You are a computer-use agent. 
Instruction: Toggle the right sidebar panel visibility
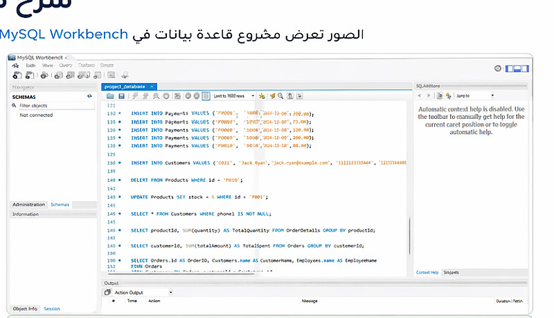tap(525, 68)
